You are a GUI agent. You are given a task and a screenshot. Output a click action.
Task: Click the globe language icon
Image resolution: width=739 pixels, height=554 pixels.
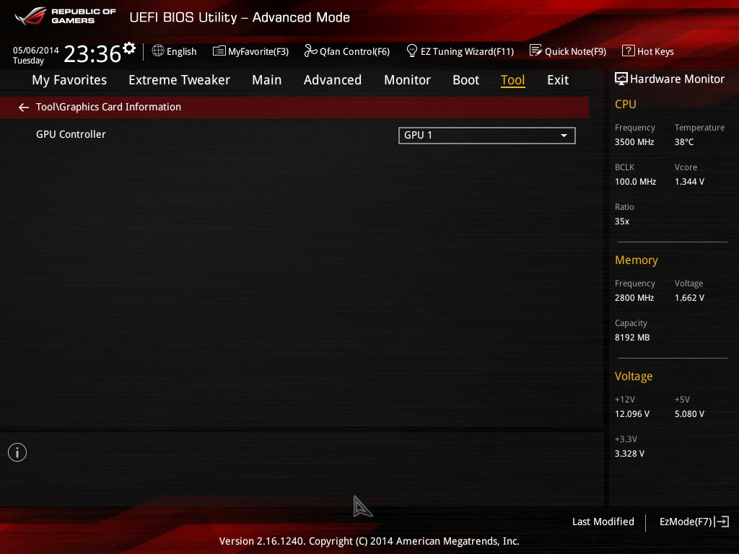click(158, 50)
